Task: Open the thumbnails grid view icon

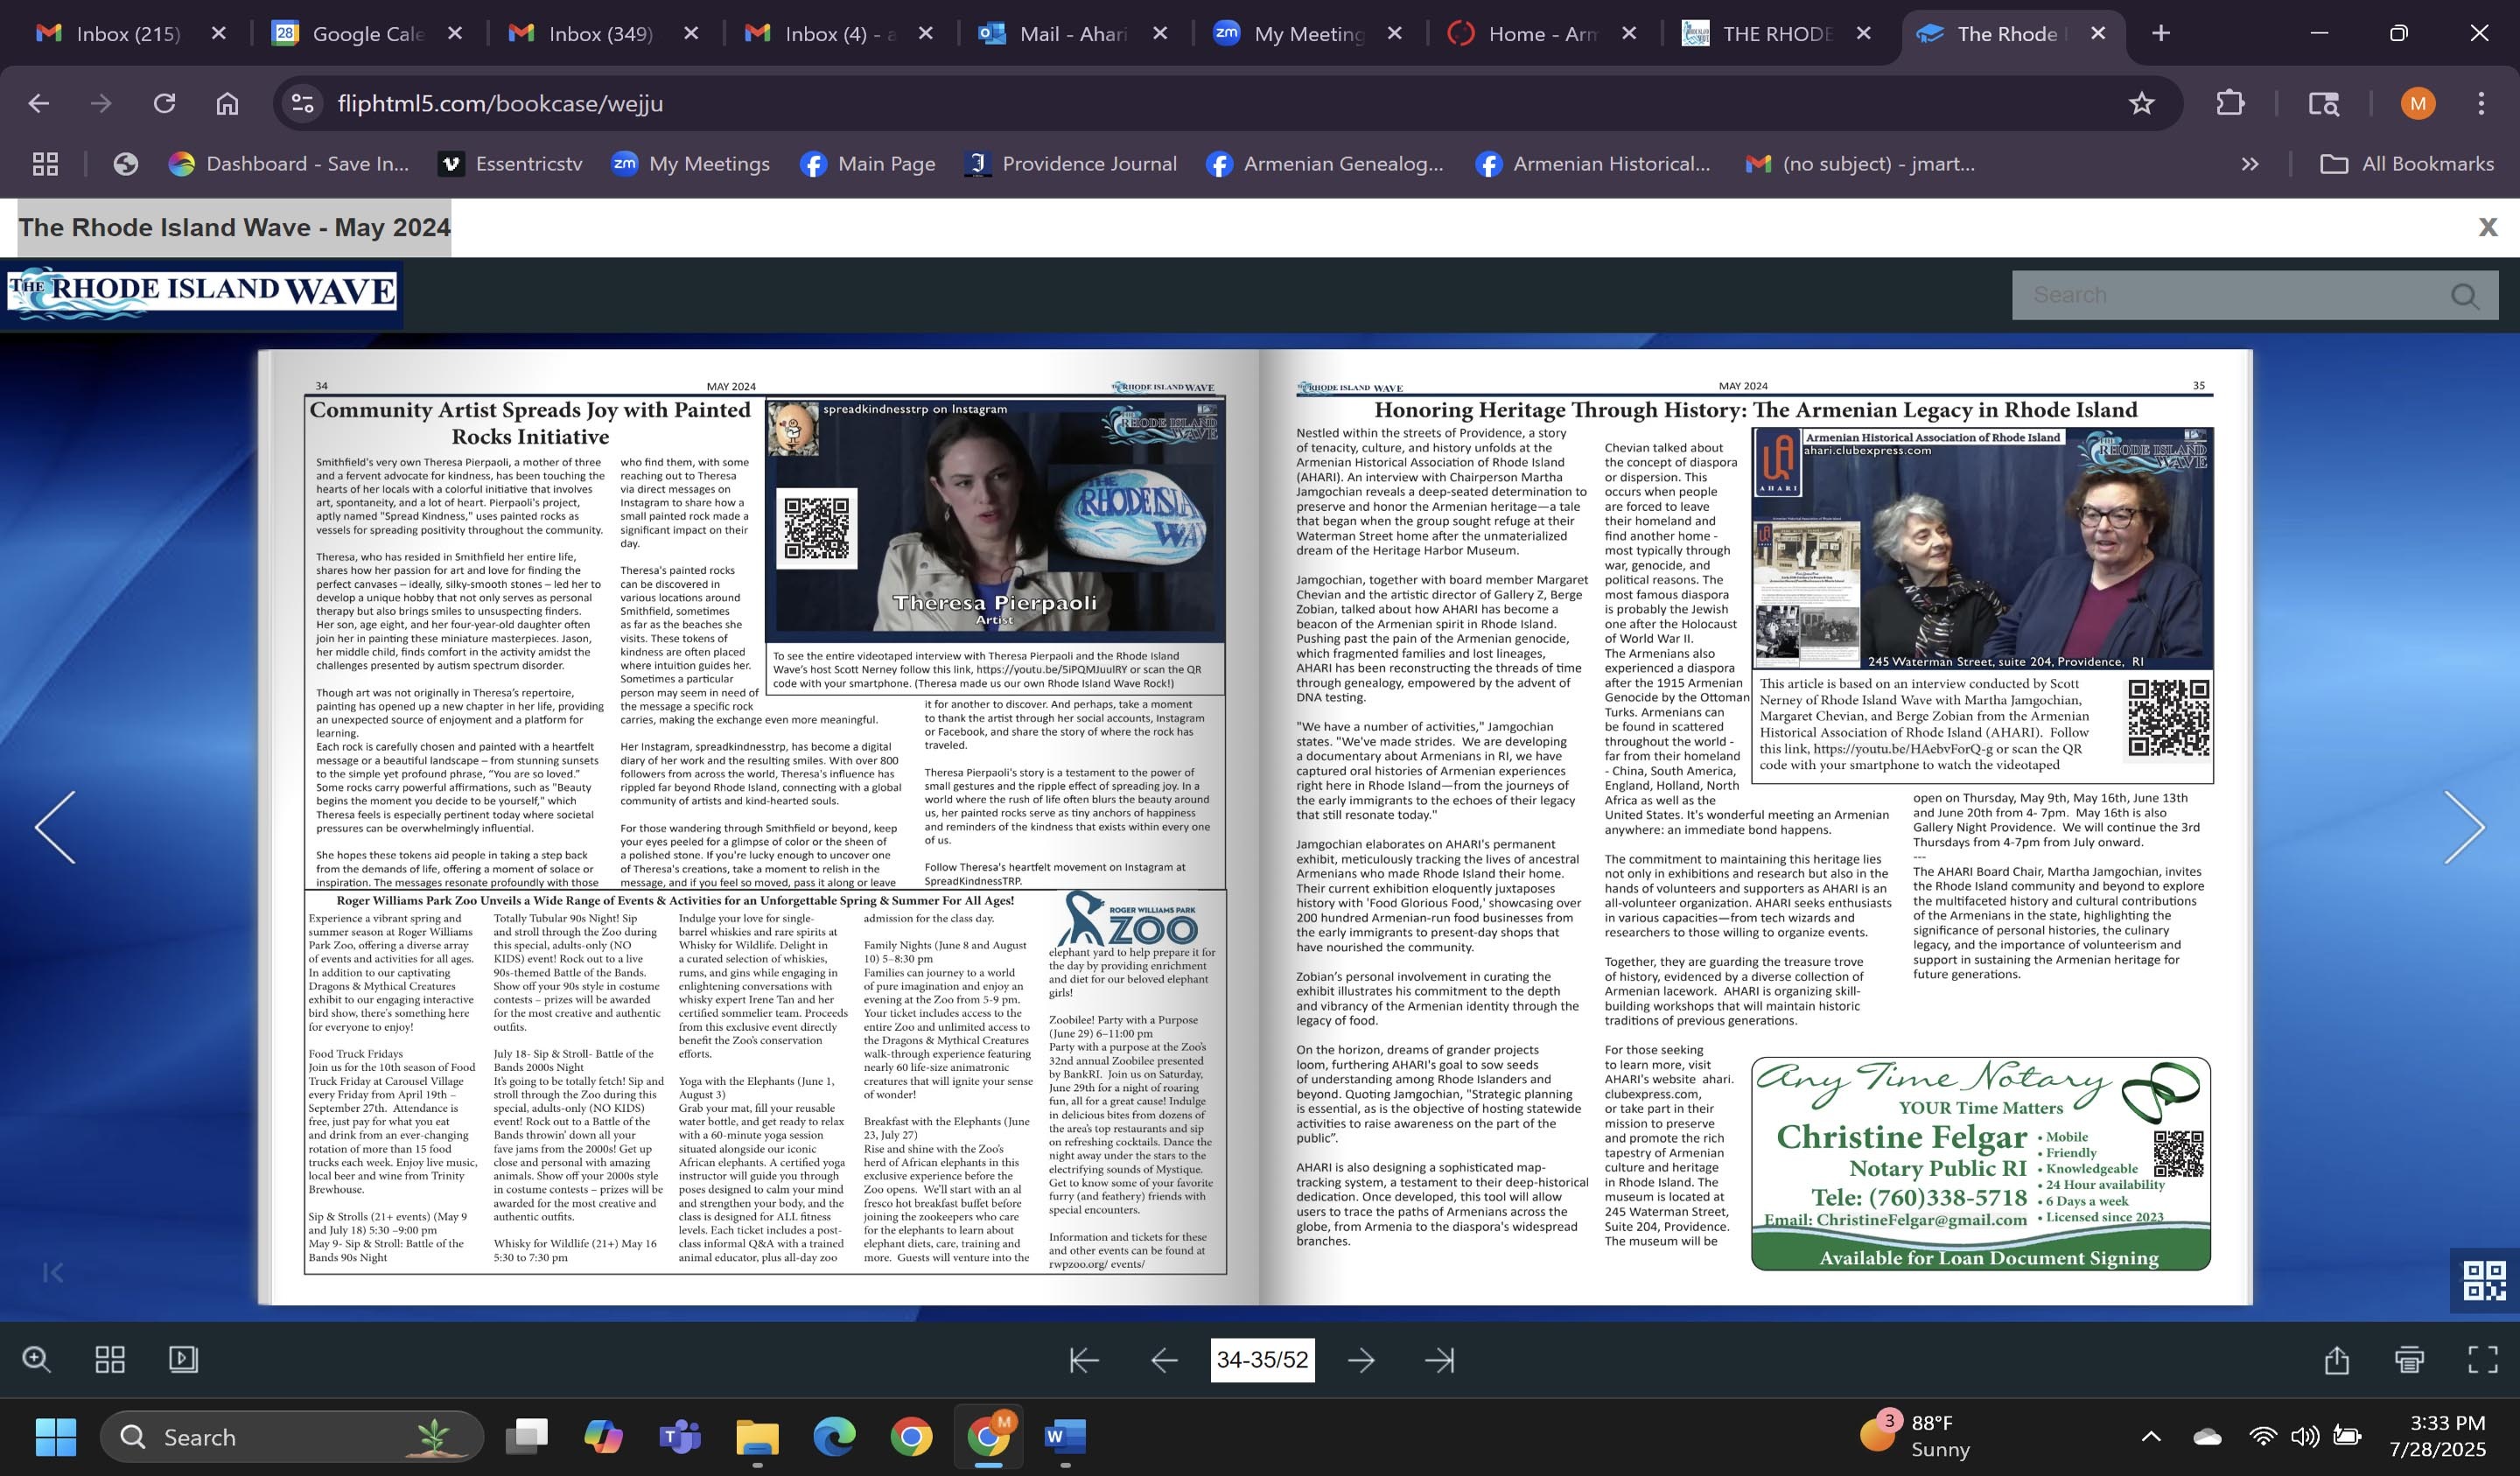Action: coord(110,1359)
